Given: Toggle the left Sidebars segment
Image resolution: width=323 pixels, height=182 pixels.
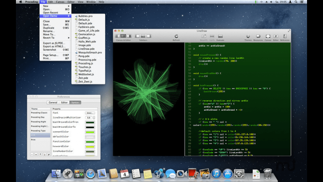Looking at the screenshot, I should pos(137,36).
